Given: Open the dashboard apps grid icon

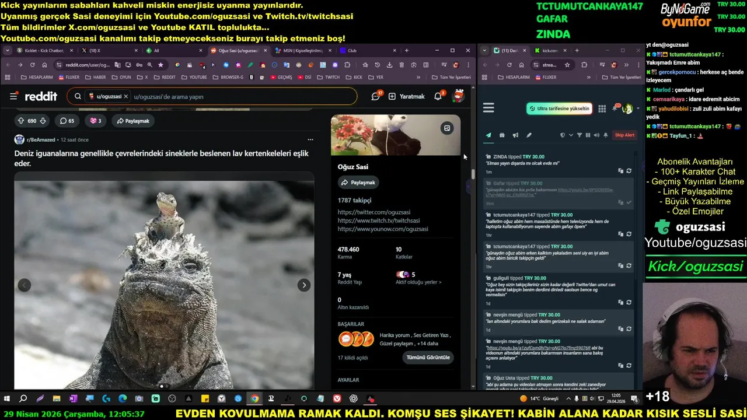Looking at the screenshot, I should coord(602,108).
